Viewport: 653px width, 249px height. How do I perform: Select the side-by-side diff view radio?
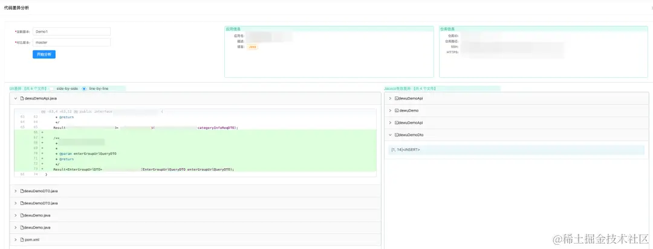(51, 89)
